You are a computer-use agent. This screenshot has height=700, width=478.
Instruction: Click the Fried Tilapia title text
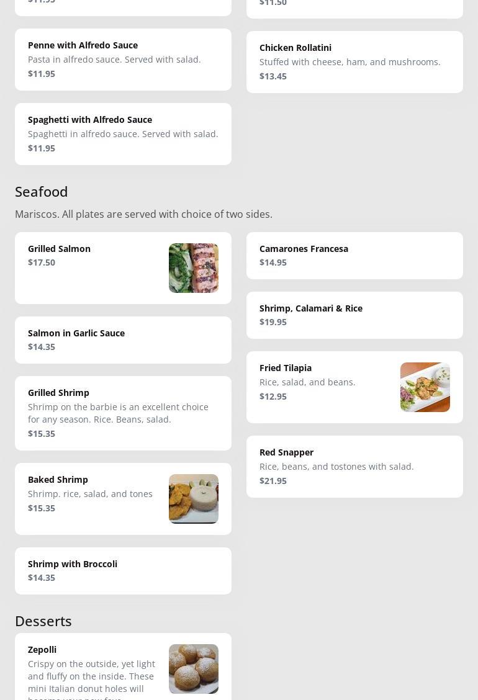pos(286,368)
